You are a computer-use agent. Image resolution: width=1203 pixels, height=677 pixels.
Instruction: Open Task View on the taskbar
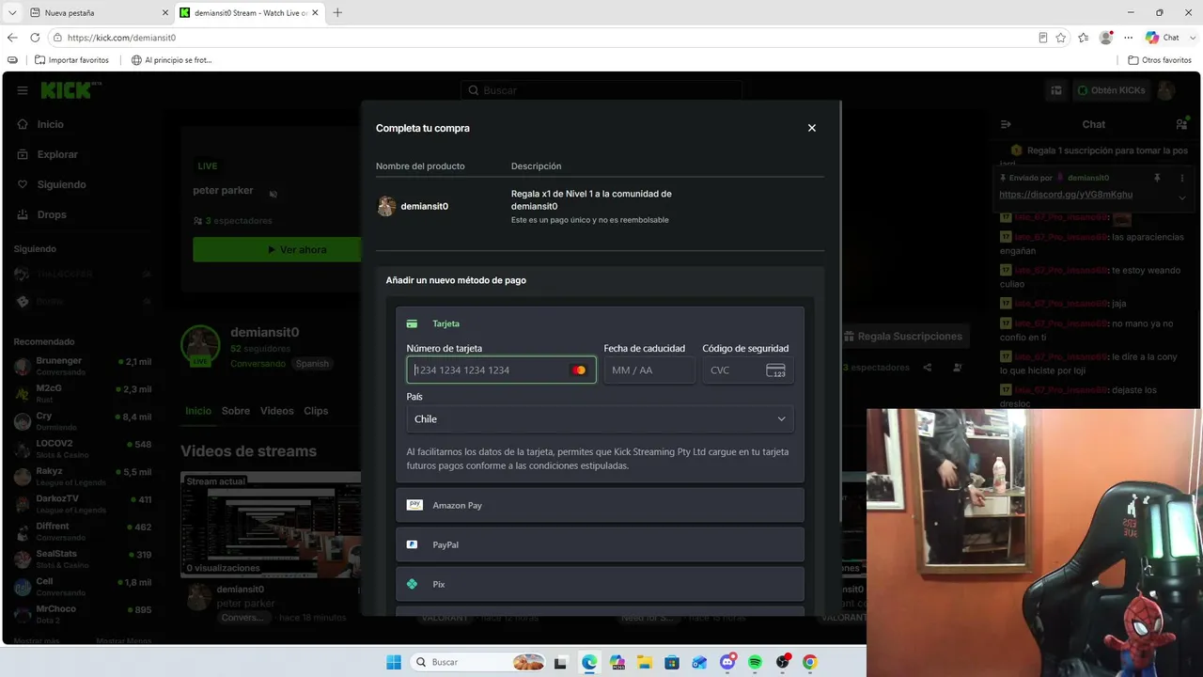[x=561, y=662]
